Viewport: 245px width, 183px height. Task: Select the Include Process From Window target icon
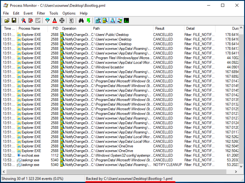(62, 21)
